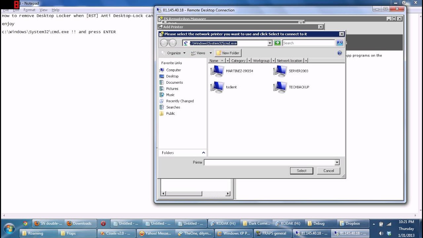Screen dimensions: 423x238
Task: Open the Printer combo box dropdown
Action: point(337,162)
